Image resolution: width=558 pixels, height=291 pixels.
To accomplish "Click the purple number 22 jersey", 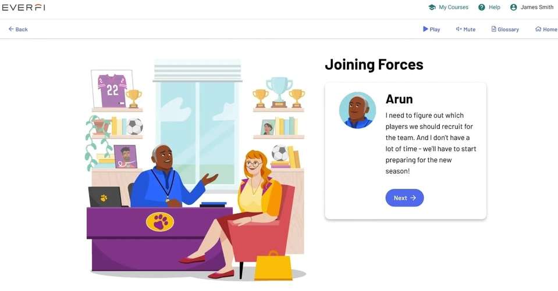I will click(x=112, y=90).
